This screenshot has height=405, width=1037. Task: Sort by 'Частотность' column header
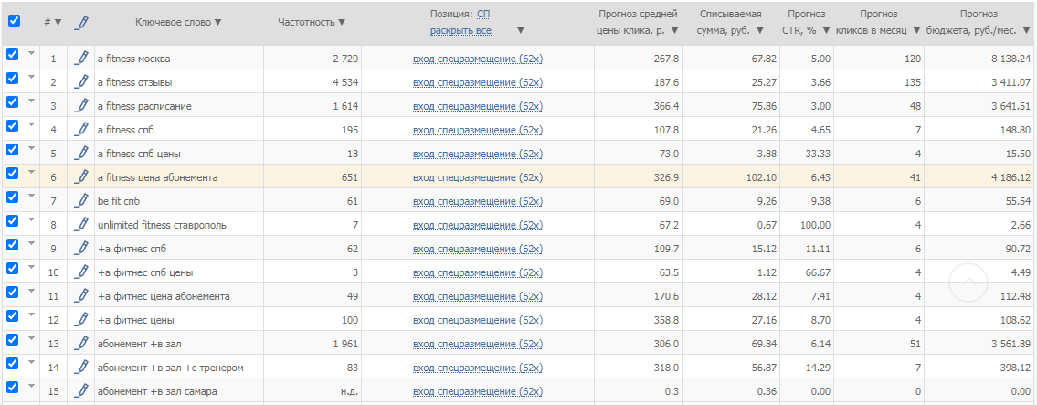[x=311, y=22]
